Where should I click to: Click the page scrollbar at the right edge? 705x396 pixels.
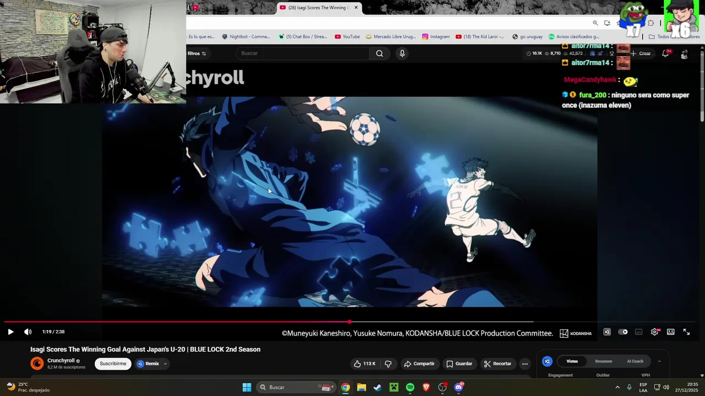[x=702, y=85]
